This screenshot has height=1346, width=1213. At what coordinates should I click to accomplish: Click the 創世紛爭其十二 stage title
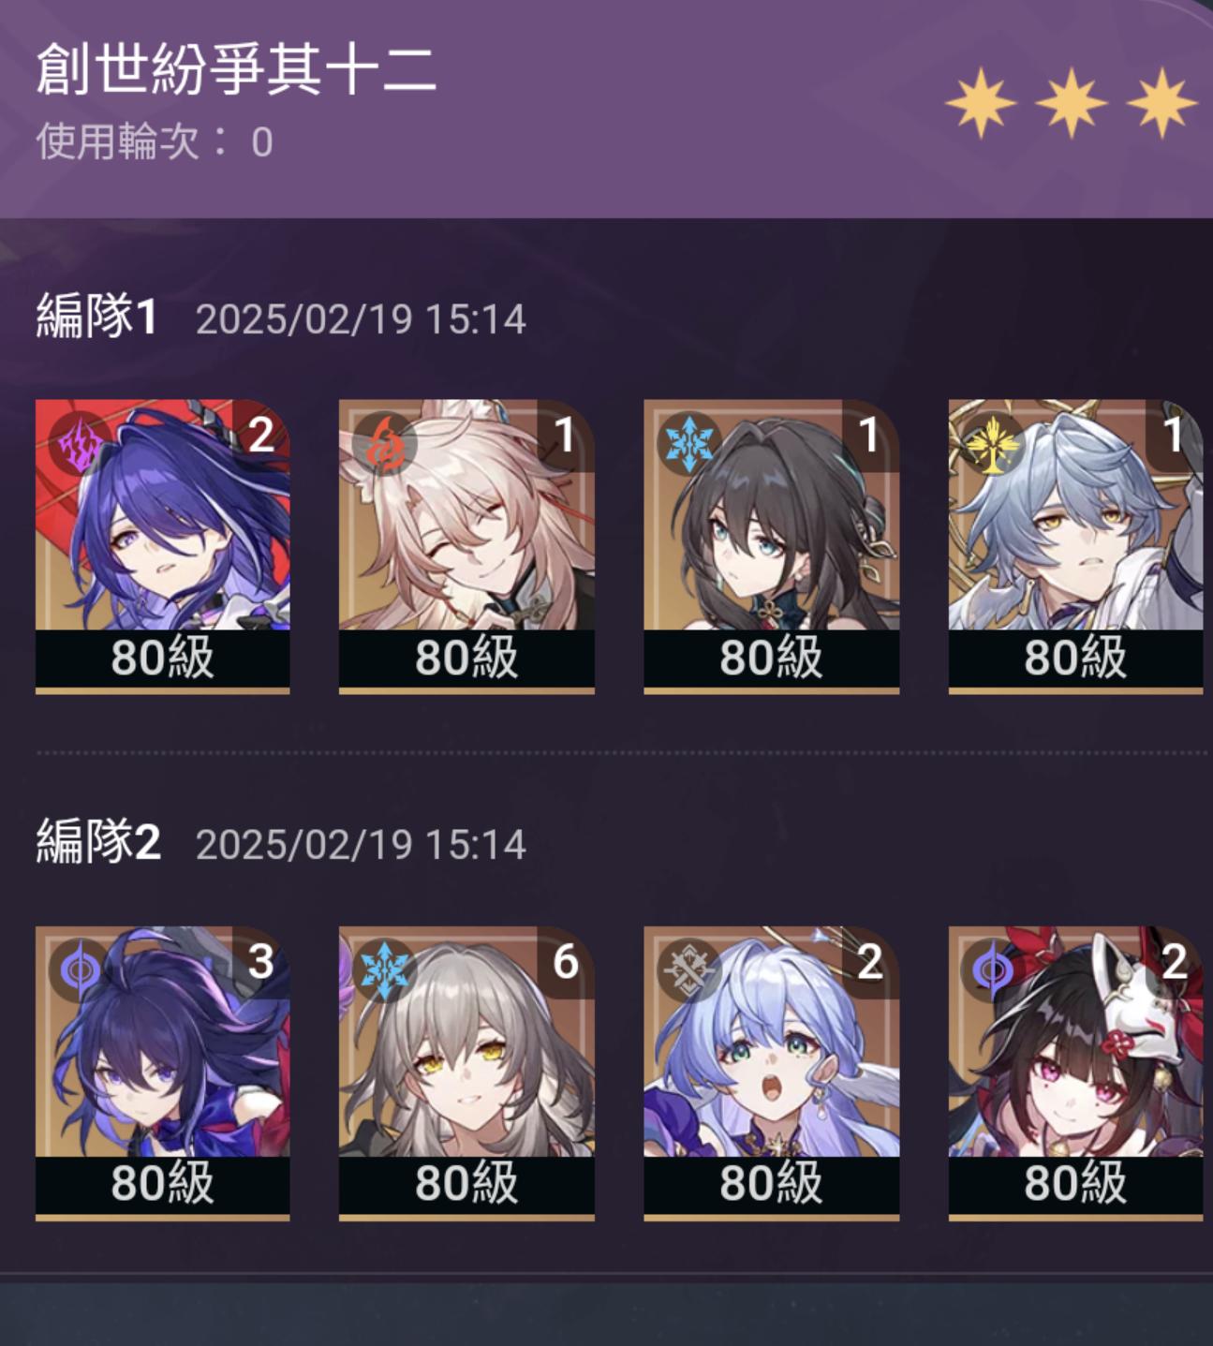click(x=236, y=68)
